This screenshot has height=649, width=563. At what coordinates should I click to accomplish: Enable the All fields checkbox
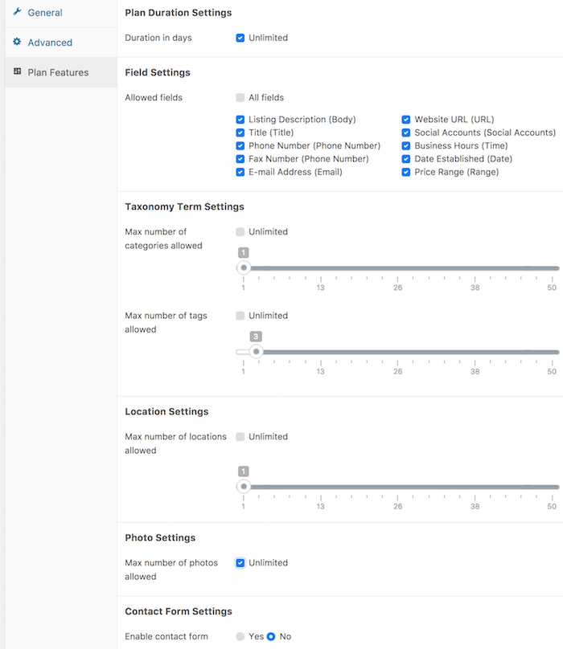(240, 98)
